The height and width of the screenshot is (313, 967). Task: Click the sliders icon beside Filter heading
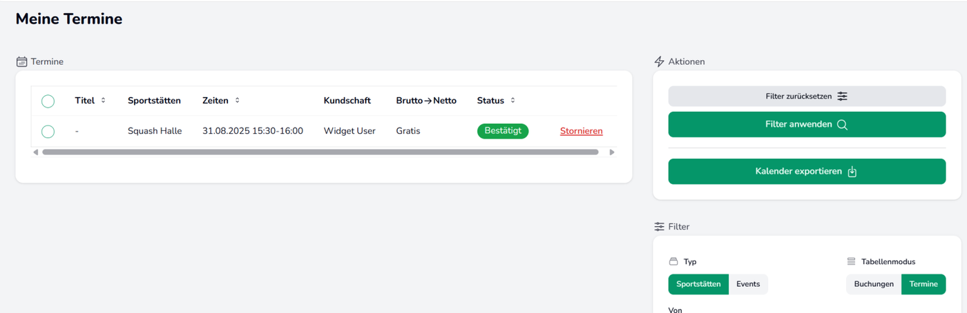point(659,226)
